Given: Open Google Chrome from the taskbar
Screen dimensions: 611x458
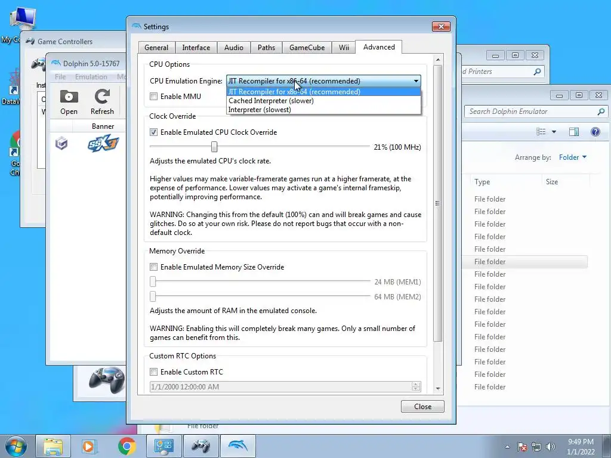Looking at the screenshot, I should tap(126, 446).
